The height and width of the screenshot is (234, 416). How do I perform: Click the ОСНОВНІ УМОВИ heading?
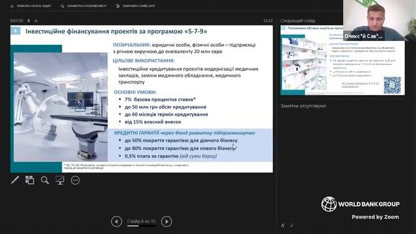(135, 92)
